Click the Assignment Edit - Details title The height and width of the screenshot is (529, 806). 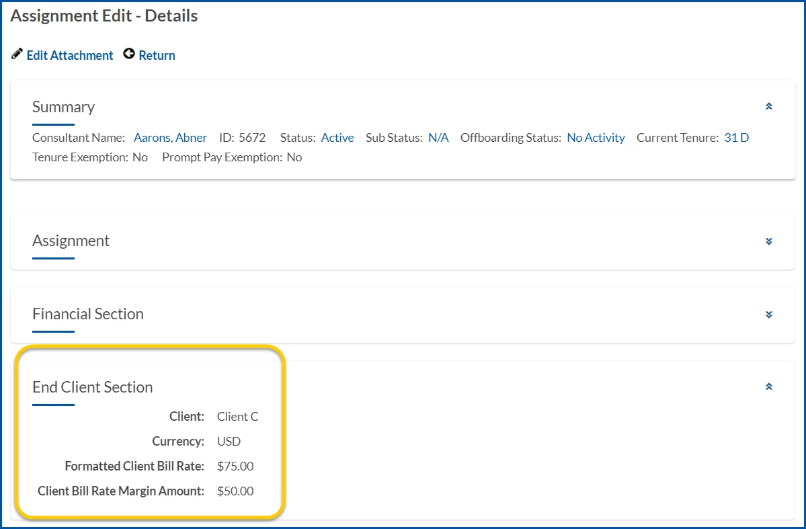click(x=104, y=16)
